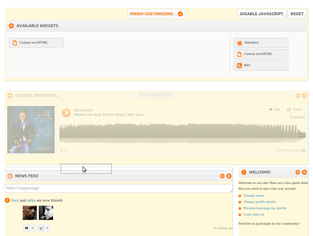Image resolution: width=313 pixels, height=236 pixels.
Task: Collapse the Available Widgets panel
Action: 11,26
